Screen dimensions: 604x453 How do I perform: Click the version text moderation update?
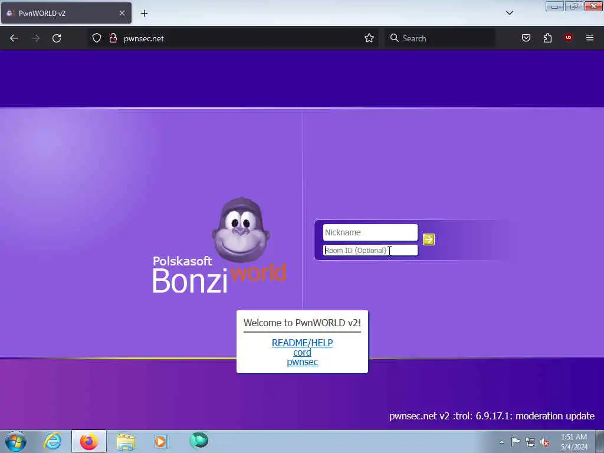[492, 416]
